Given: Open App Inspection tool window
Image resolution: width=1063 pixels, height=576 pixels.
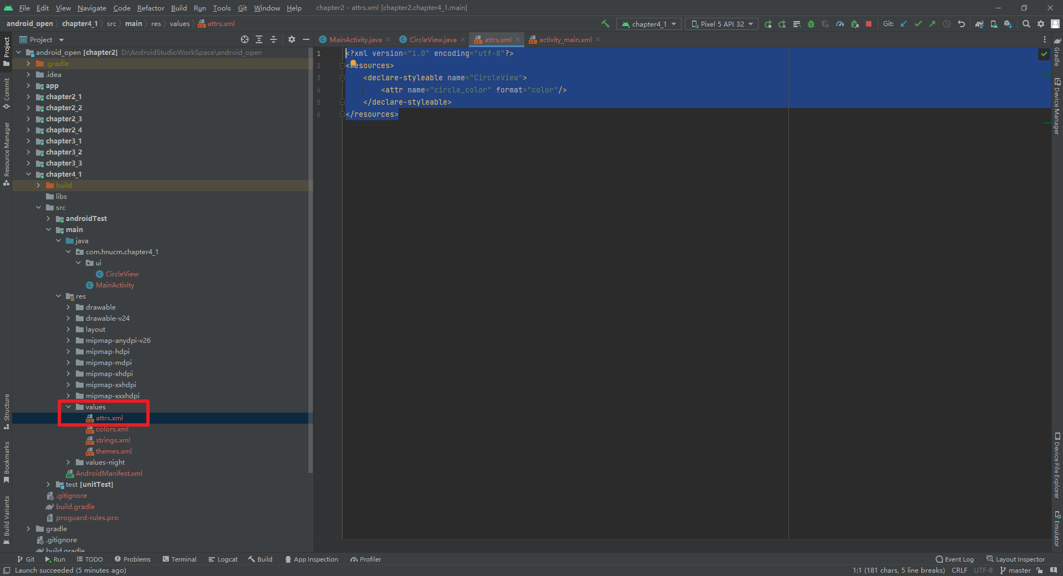Looking at the screenshot, I should pos(311,559).
